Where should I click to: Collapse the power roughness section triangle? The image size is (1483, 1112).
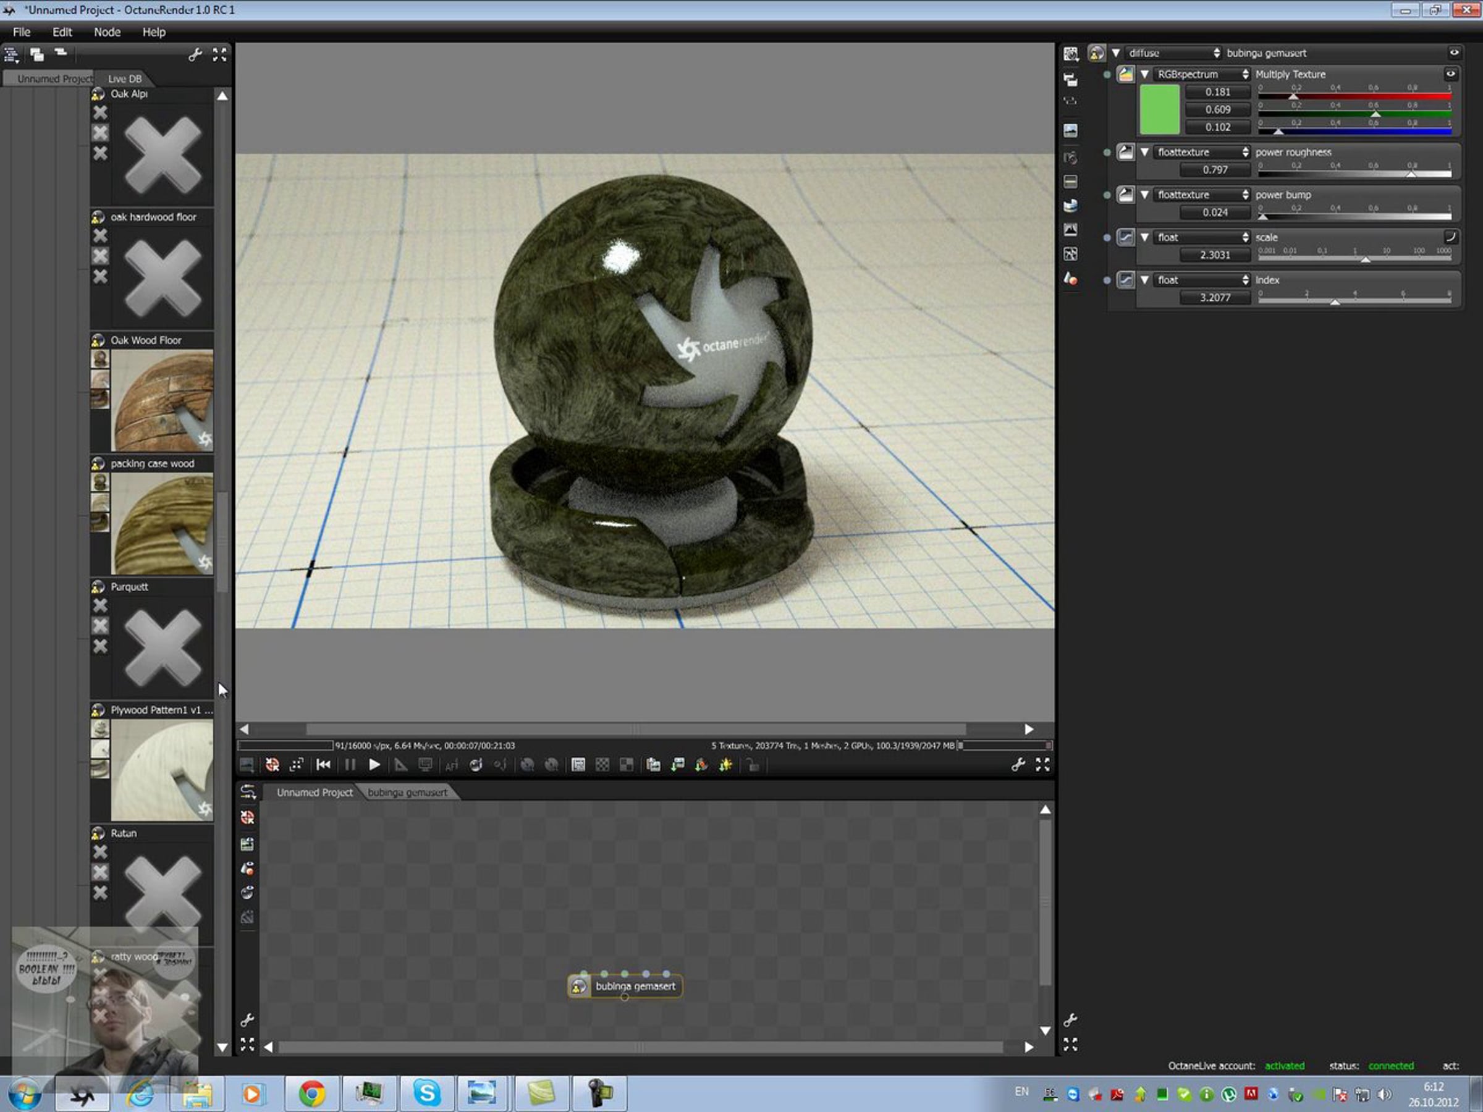(1145, 152)
